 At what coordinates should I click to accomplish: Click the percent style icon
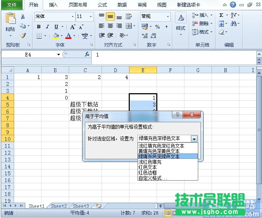click(157, 27)
